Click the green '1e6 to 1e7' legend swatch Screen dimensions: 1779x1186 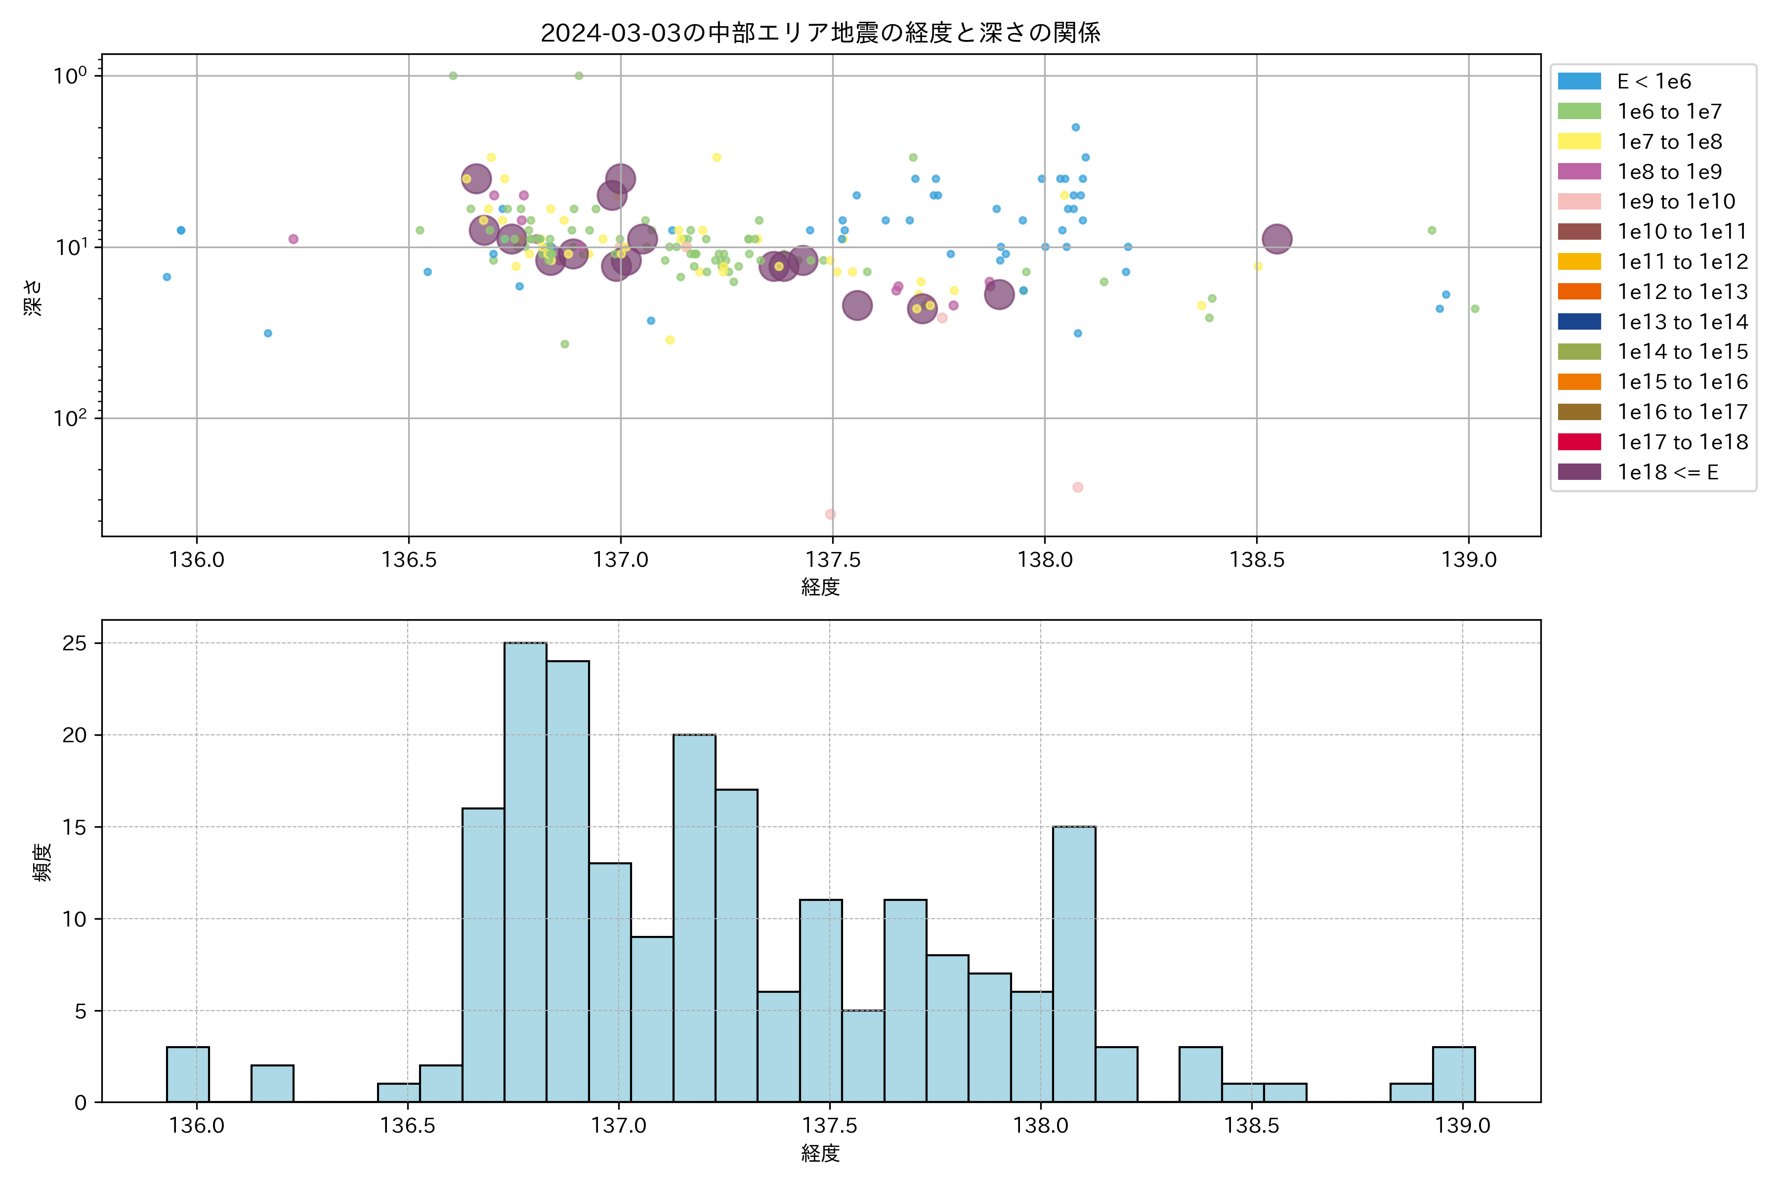pyautogui.click(x=1579, y=111)
